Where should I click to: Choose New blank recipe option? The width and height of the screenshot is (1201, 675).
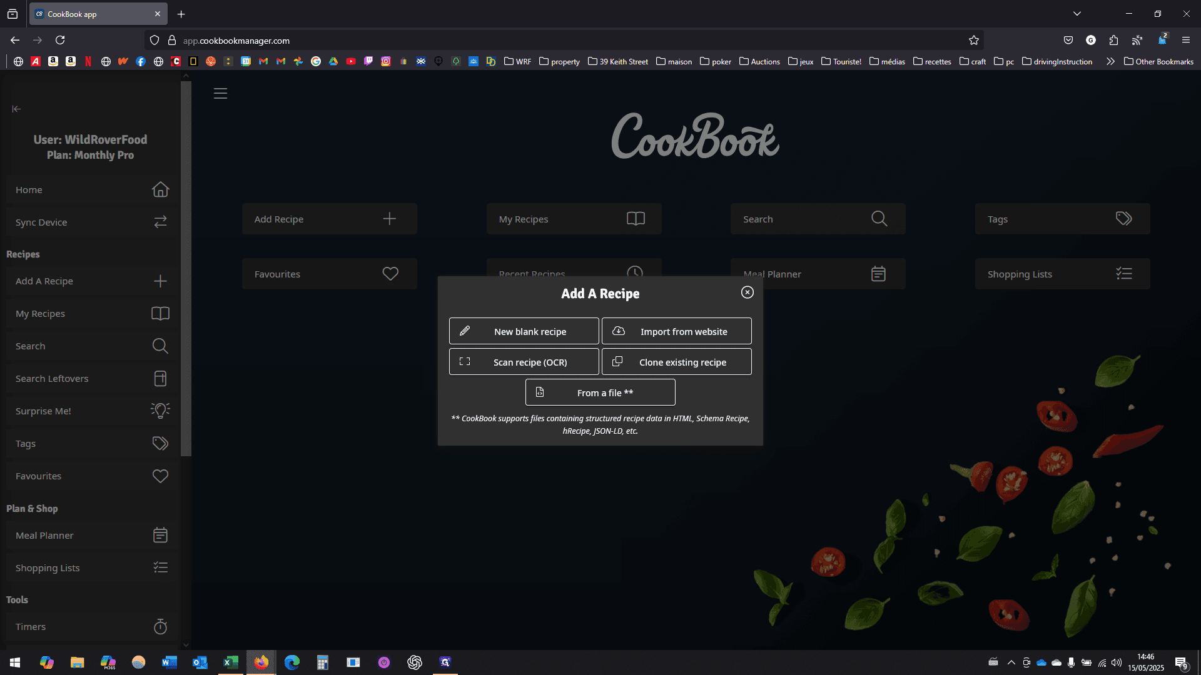tap(524, 331)
